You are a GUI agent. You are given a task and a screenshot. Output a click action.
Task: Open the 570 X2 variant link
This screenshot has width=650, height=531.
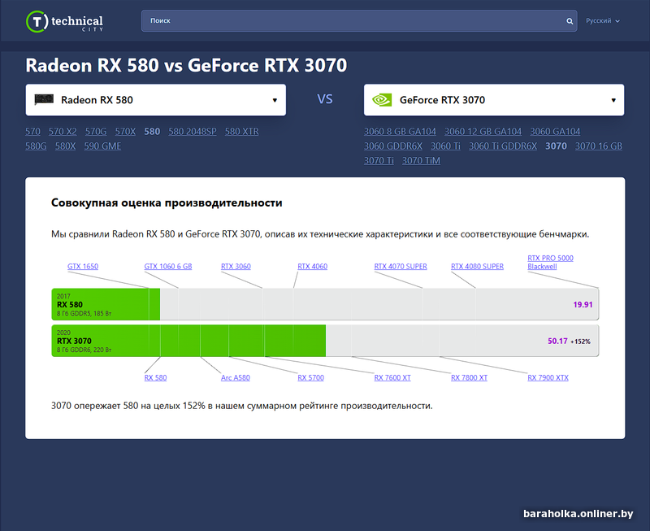[63, 132]
